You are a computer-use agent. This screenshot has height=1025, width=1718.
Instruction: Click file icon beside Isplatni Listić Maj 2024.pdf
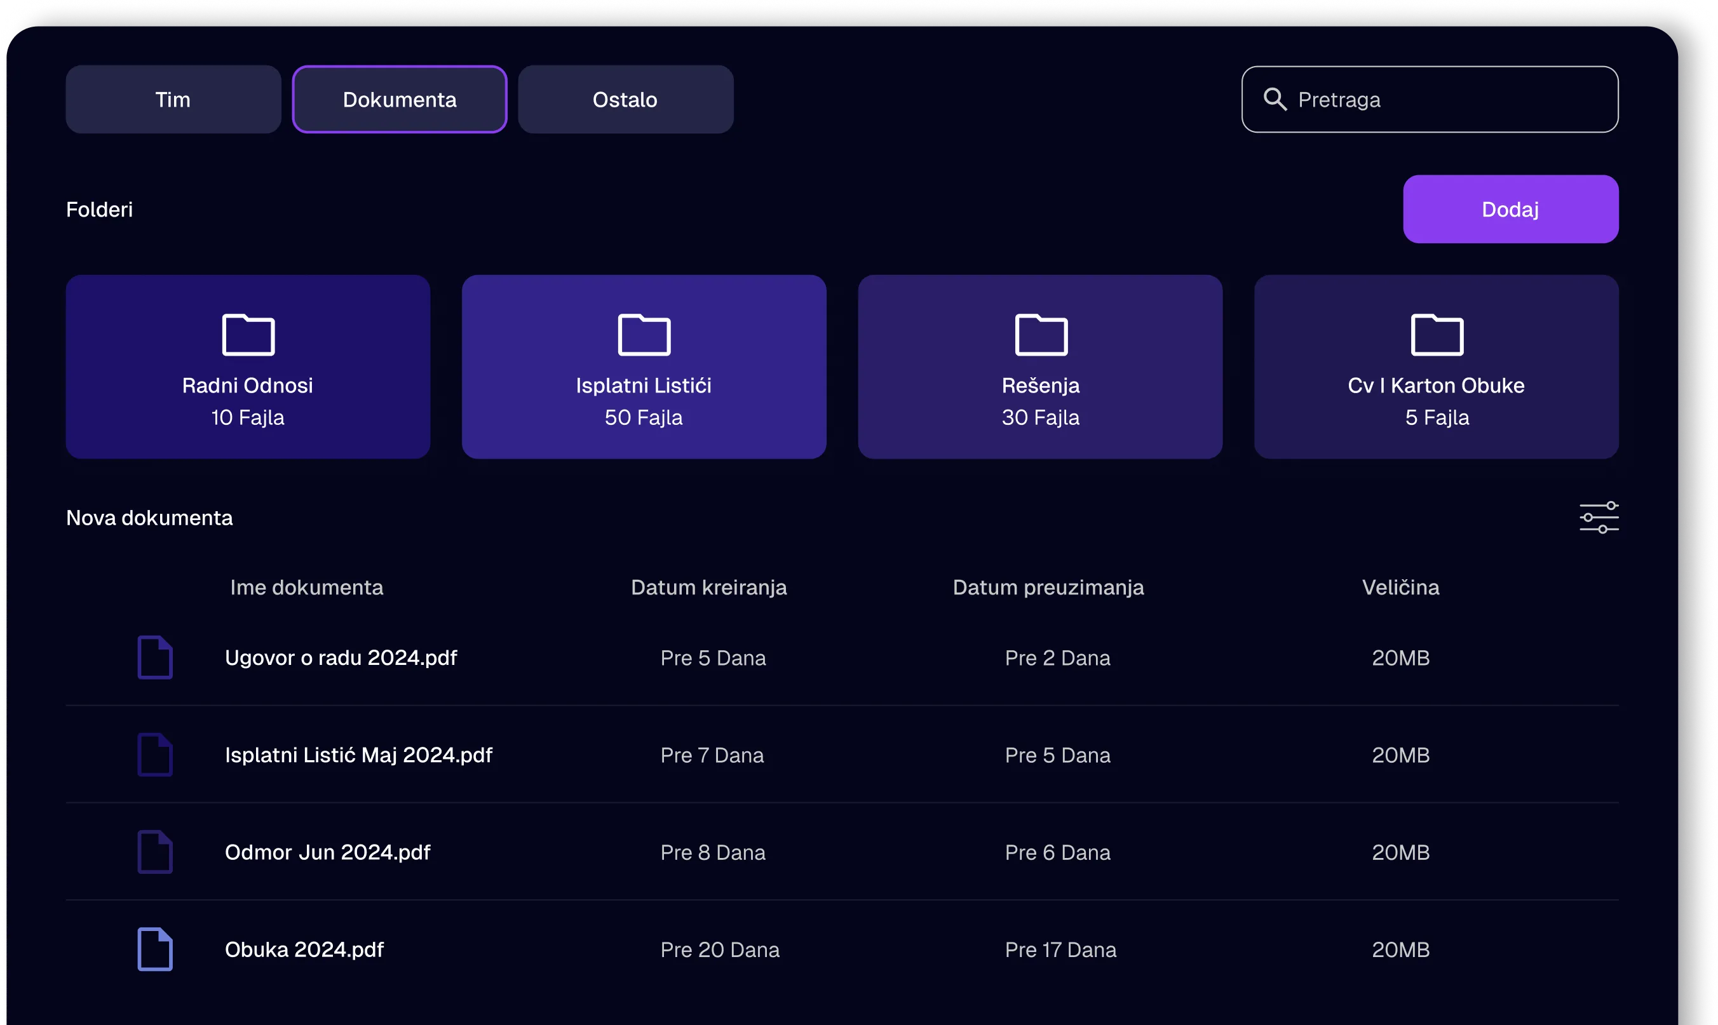[155, 754]
